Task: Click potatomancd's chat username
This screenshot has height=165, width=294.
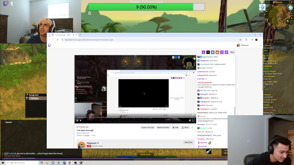Action: 203,71
